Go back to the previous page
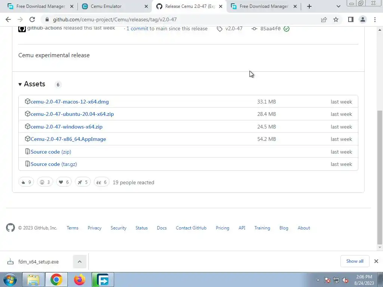The height and width of the screenshot is (287, 383). (x=8, y=19)
